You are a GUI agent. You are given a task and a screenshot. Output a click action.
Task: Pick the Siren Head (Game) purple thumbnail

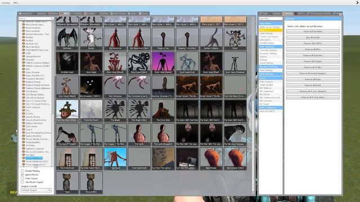click(163, 63)
